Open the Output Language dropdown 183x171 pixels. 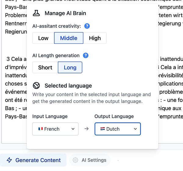point(117,129)
